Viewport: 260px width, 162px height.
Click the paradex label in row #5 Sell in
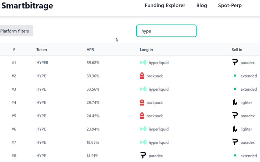[x=248, y=116]
